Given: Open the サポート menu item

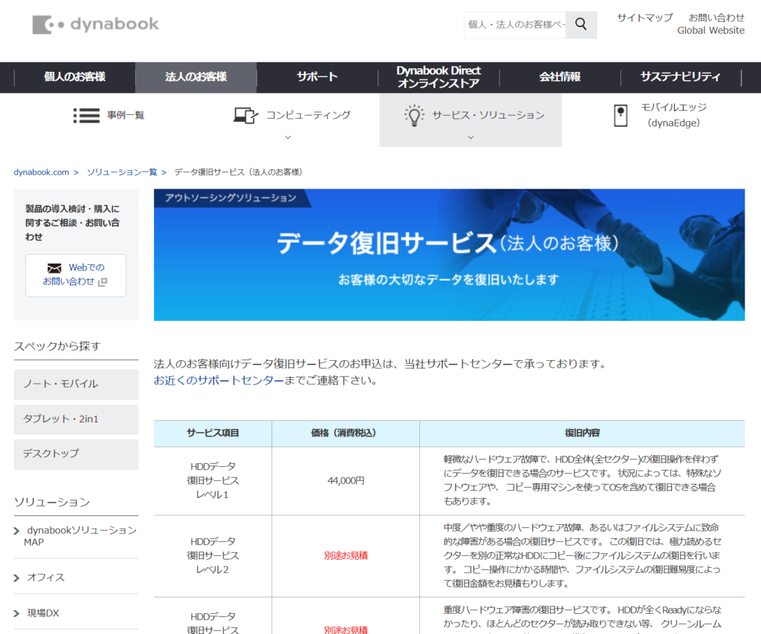Looking at the screenshot, I should coord(317,77).
